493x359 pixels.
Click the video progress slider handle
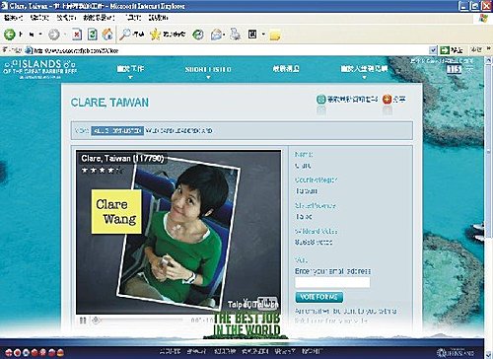96,320
